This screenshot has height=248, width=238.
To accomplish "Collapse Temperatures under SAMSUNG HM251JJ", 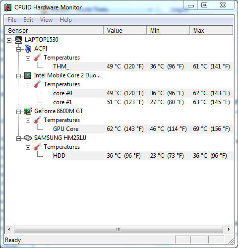I will click(28, 147).
